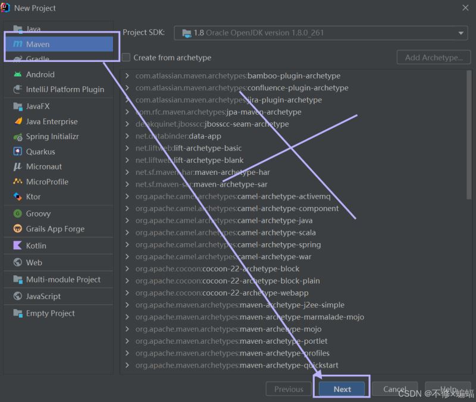
Task: Select maven-archetype-mojo row
Action: [294, 329]
